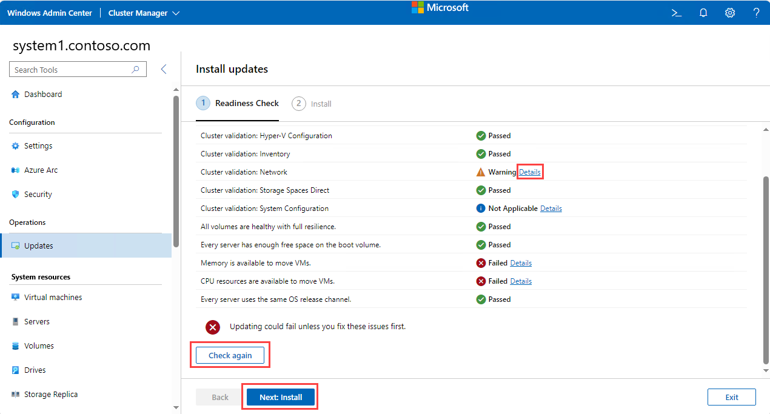The height and width of the screenshot is (414, 770).
Task: Type in the Search Tools field
Action: (x=70, y=70)
